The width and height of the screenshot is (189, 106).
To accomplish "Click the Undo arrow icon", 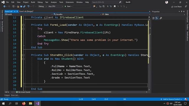I will (28, 6).
